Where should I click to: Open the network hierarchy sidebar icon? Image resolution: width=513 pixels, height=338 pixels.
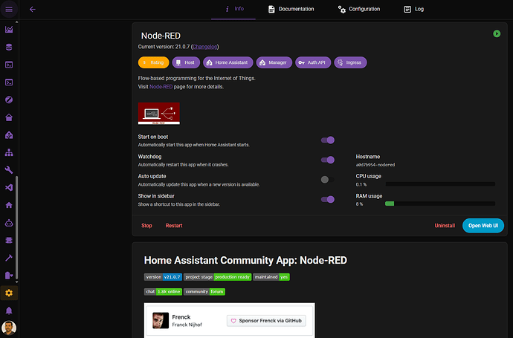(x=9, y=152)
